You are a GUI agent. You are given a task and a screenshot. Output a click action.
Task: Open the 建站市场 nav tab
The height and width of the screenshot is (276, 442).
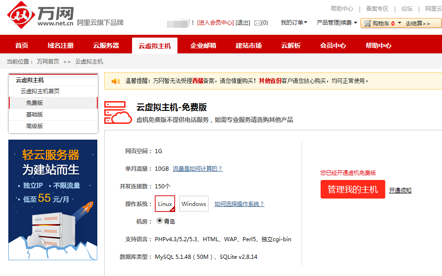click(249, 45)
